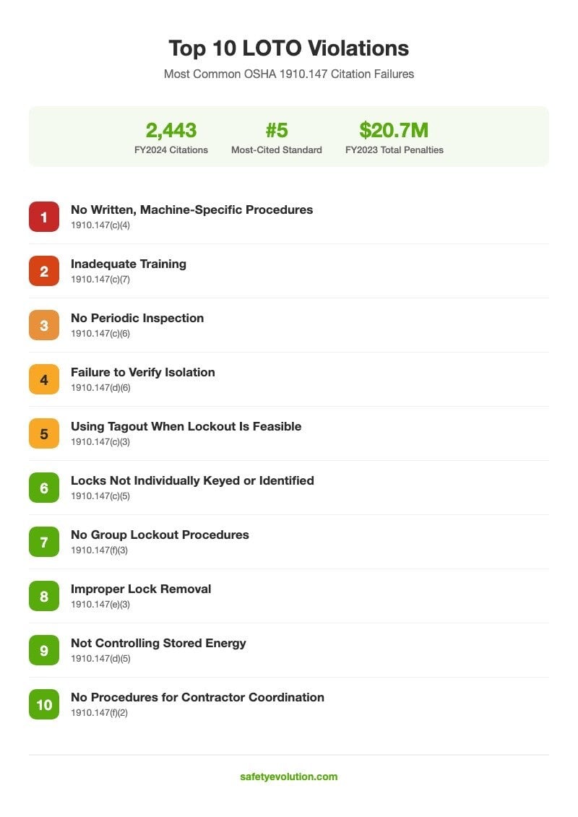Click Failure to Verify Isolation entry
The height and width of the screenshot is (817, 578).
143,372
